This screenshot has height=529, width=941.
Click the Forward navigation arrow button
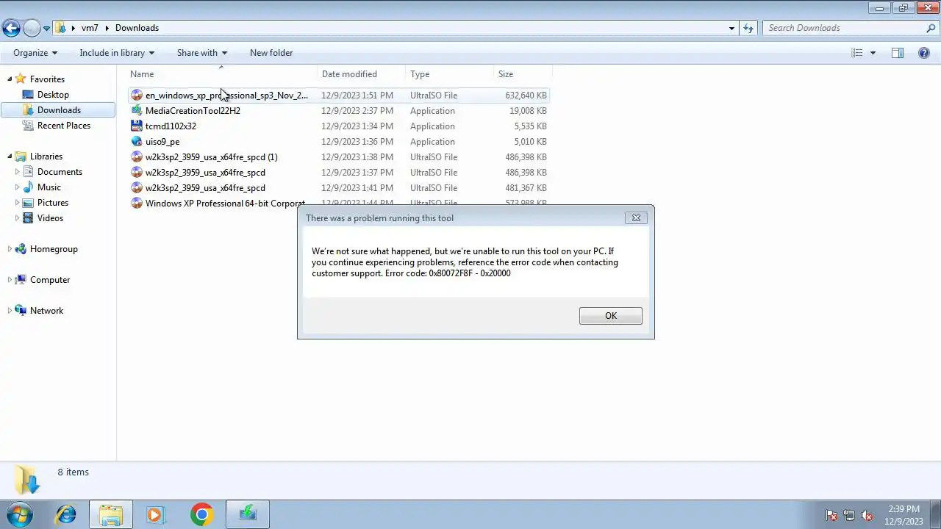[32, 28]
